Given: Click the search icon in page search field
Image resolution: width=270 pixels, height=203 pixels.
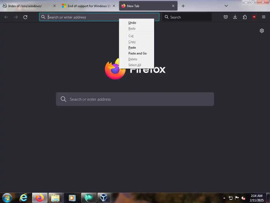Looking at the screenshot, I should click(x=63, y=99).
